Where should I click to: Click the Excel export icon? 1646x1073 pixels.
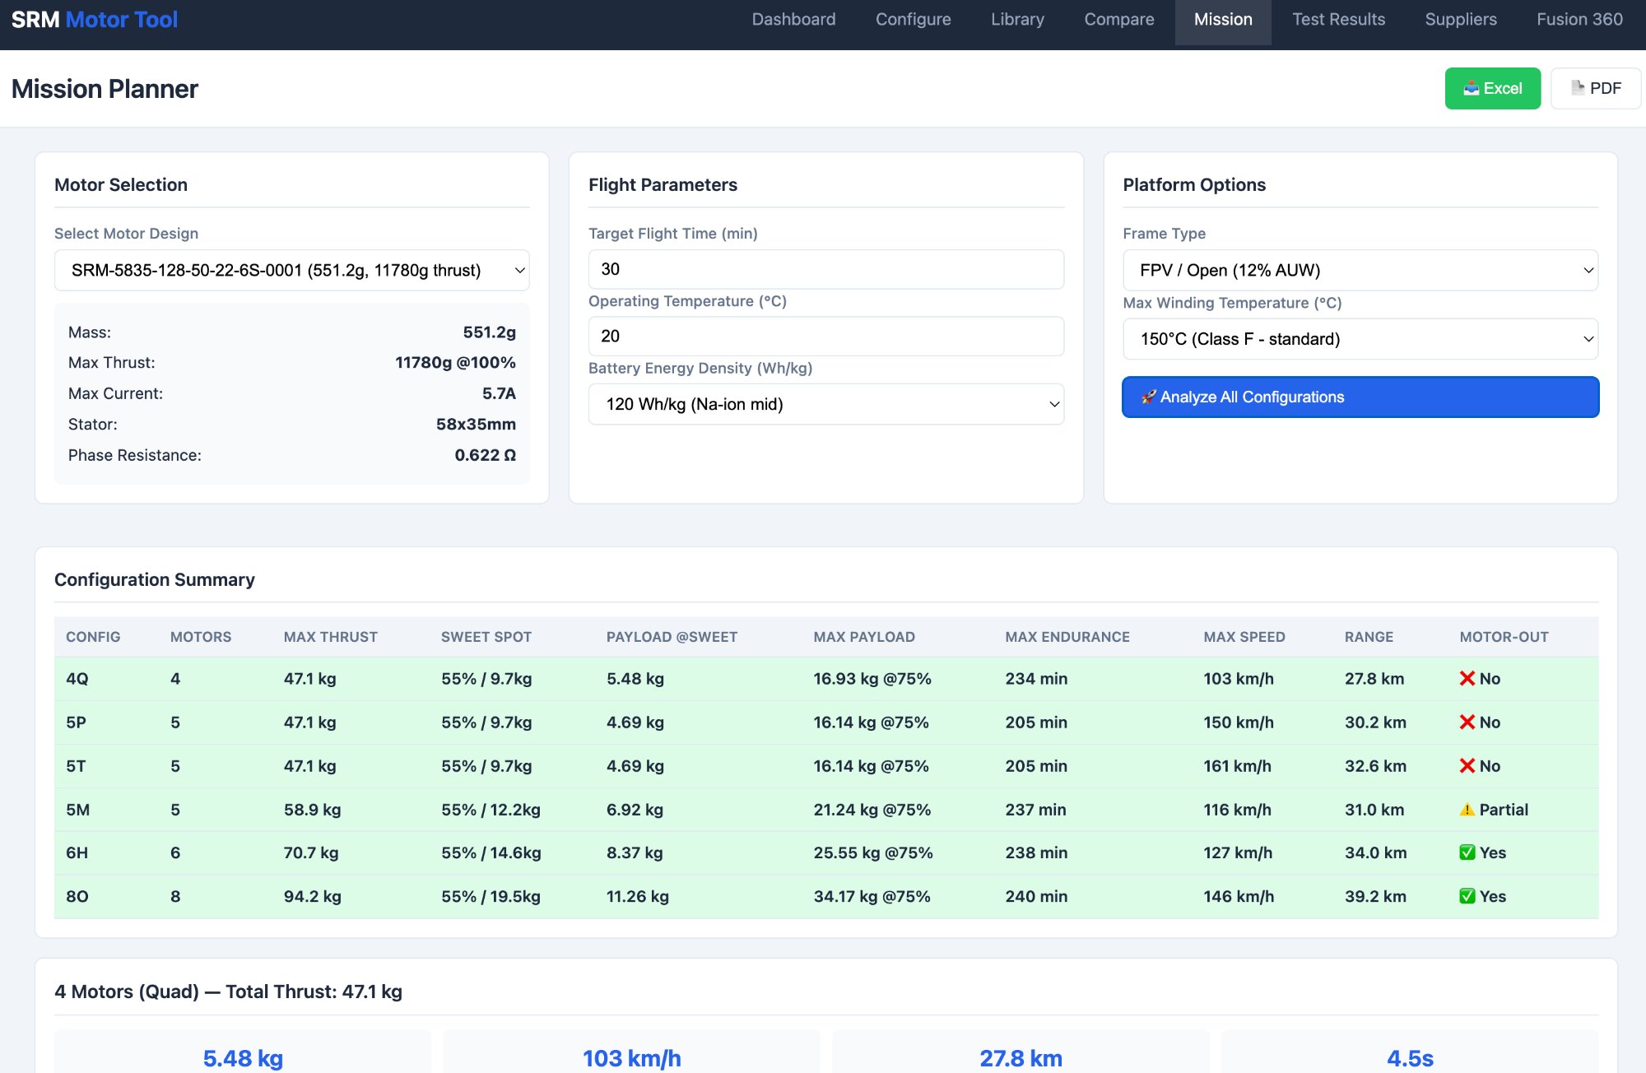point(1471,87)
